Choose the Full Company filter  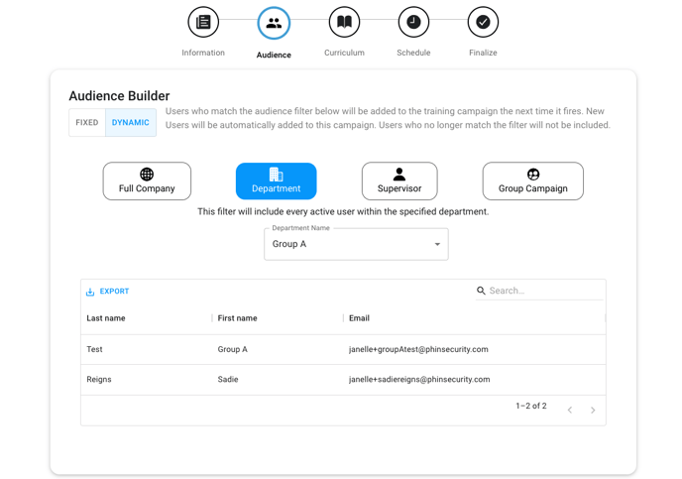pyautogui.click(x=147, y=180)
